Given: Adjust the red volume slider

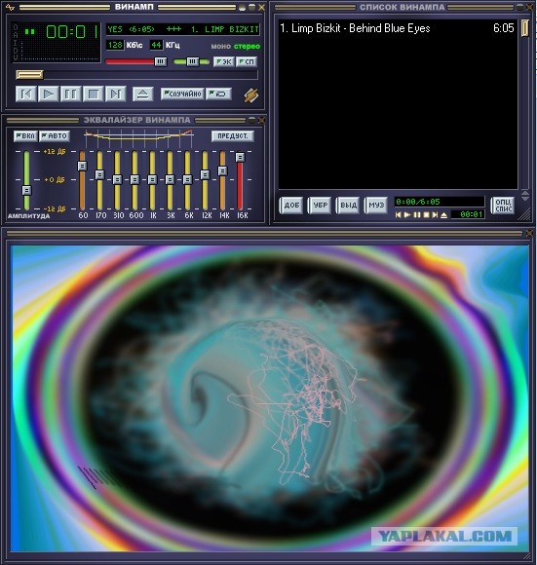Looking at the screenshot, I should click(x=135, y=62).
